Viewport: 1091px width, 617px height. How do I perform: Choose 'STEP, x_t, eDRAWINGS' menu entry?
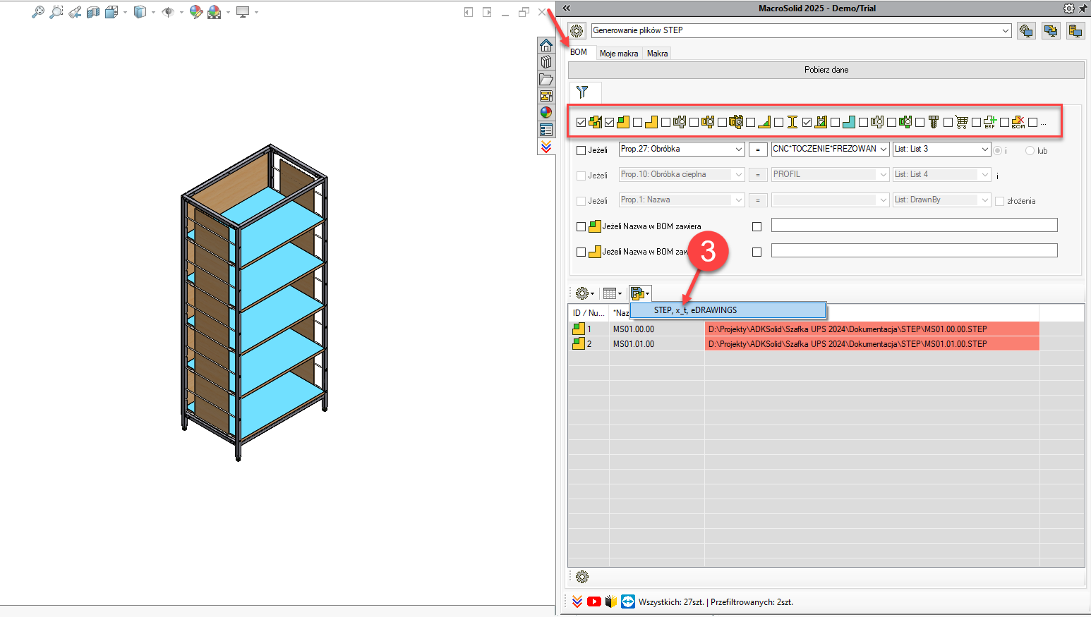click(728, 310)
